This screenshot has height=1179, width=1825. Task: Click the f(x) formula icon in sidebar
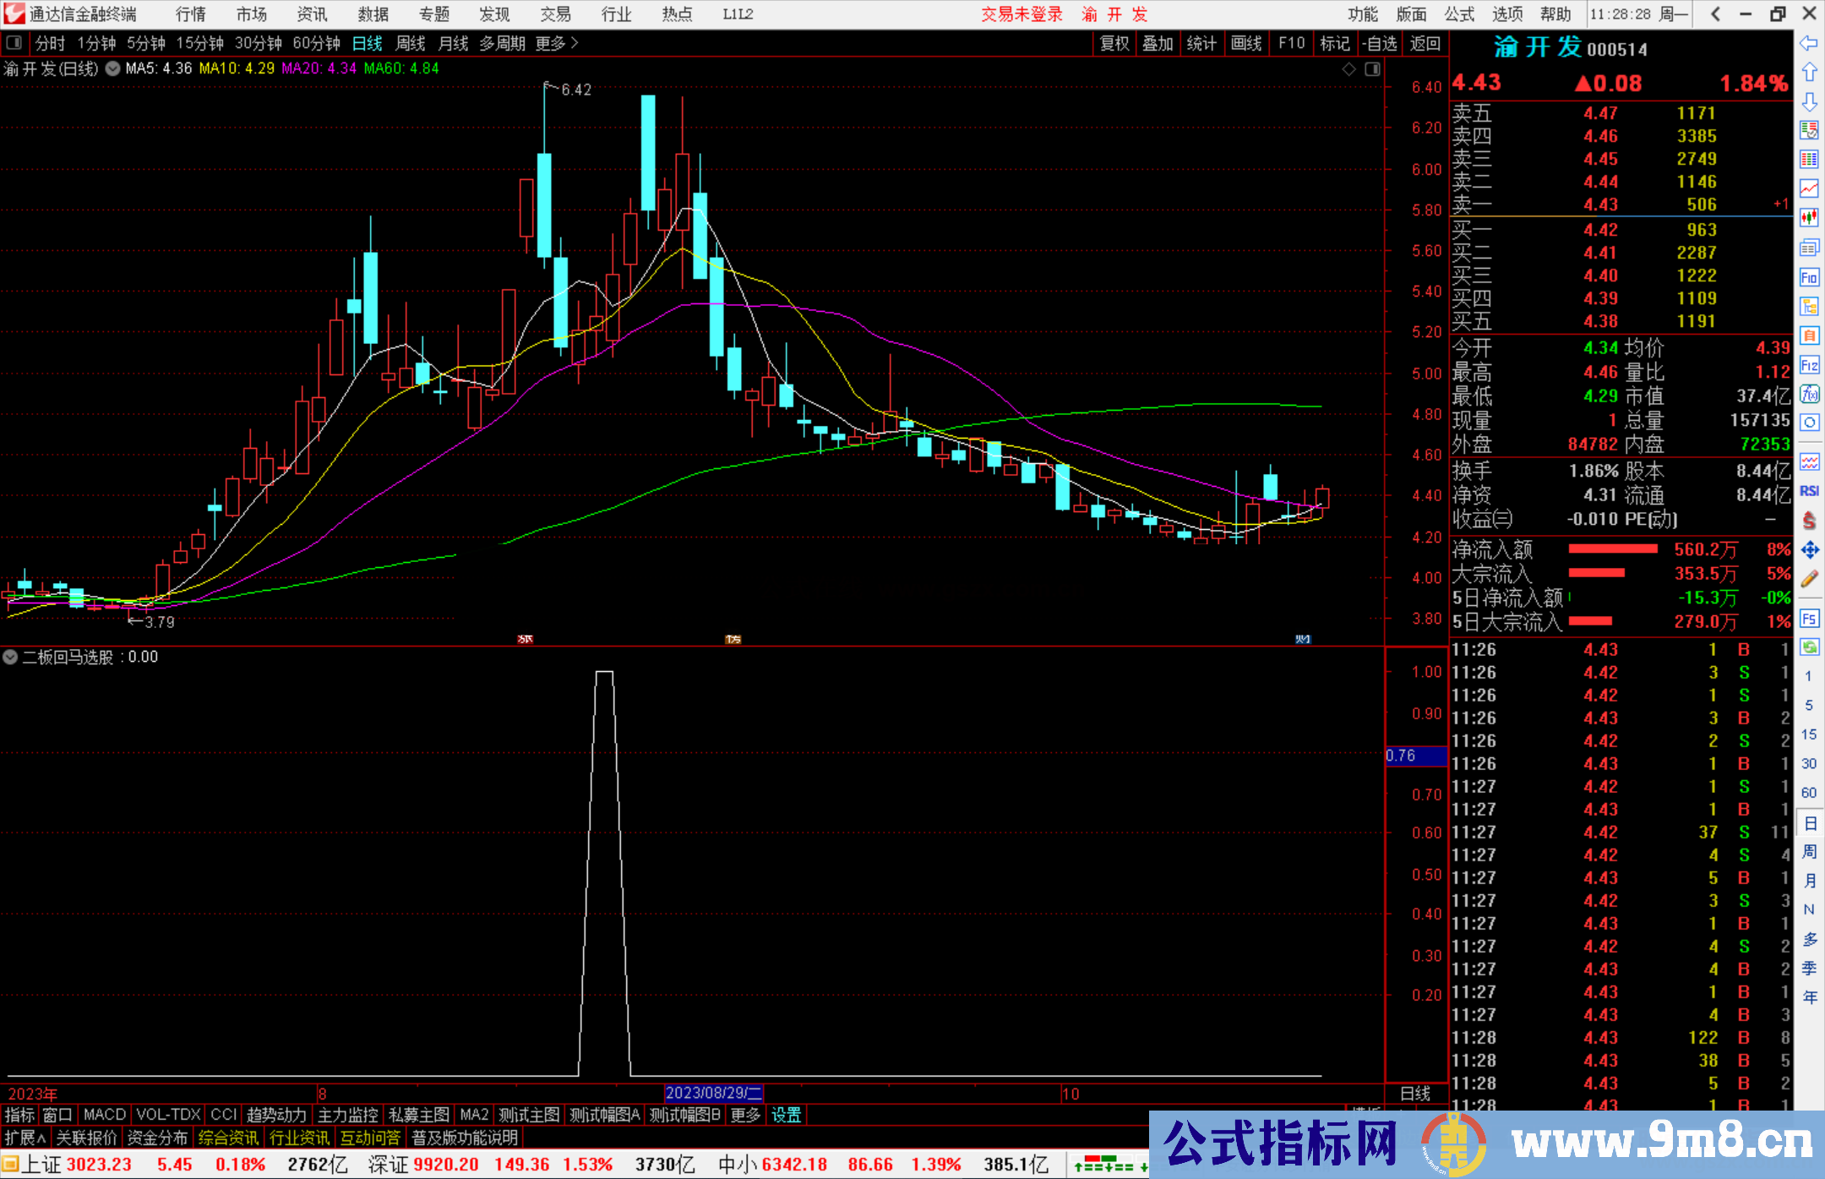click(x=1809, y=394)
